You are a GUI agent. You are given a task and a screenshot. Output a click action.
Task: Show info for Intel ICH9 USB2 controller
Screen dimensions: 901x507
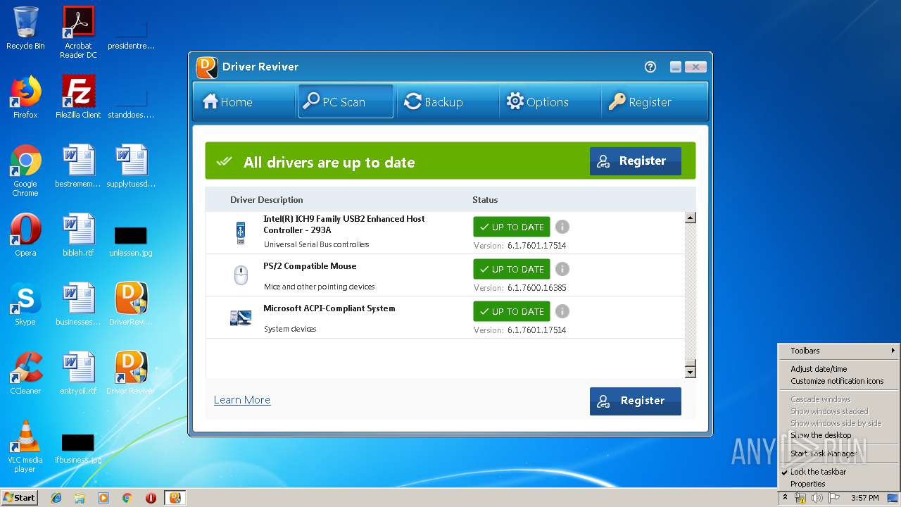click(562, 227)
